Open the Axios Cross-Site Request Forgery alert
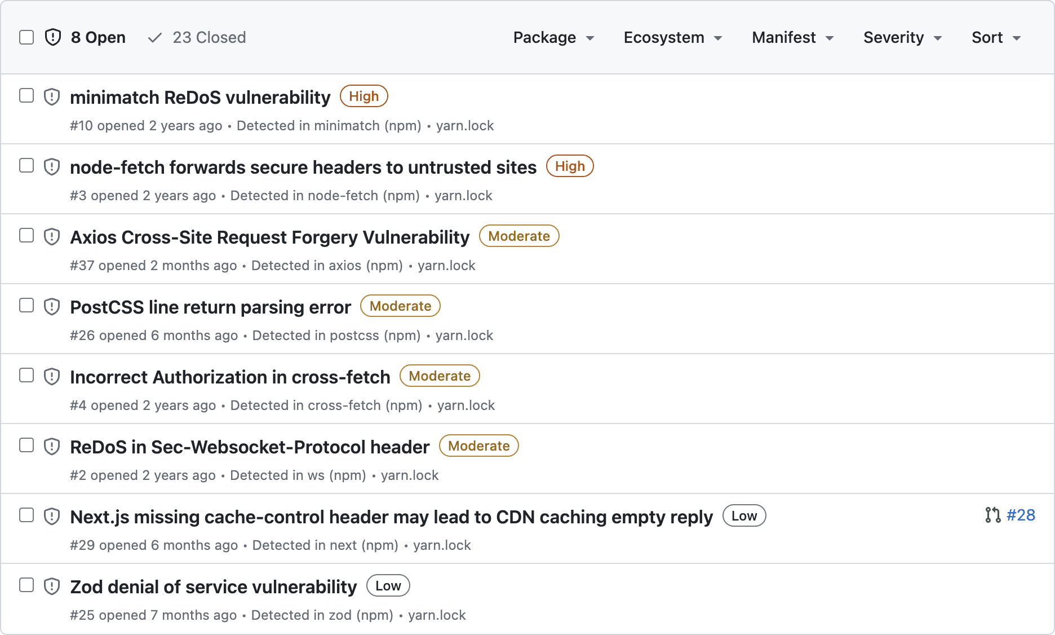1055x635 pixels. [x=269, y=237]
